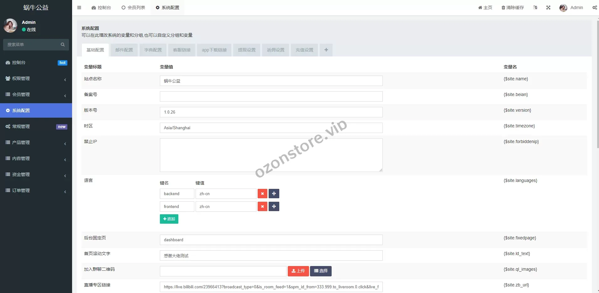Viewport: 599px width, 293px height.
Task: Enter fullscreen using the expand icon
Action: click(x=548, y=8)
